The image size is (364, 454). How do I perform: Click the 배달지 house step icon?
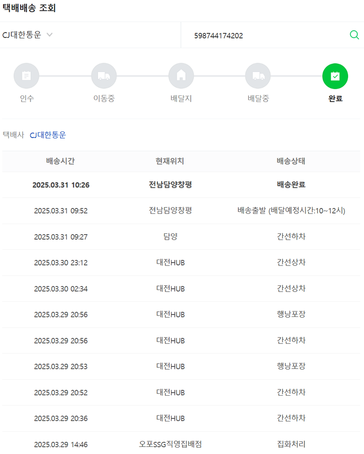pyautogui.click(x=181, y=76)
